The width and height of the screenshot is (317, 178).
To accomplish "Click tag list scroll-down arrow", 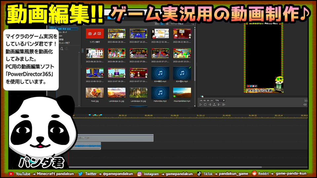I will (79, 105).
